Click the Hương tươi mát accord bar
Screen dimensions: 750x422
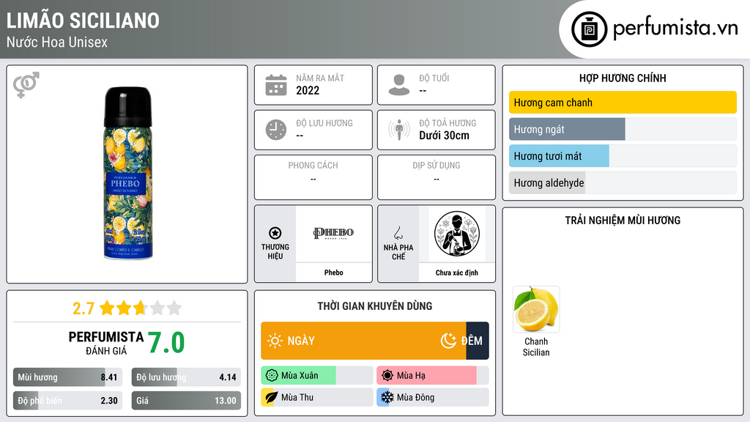pyautogui.click(x=623, y=156)
